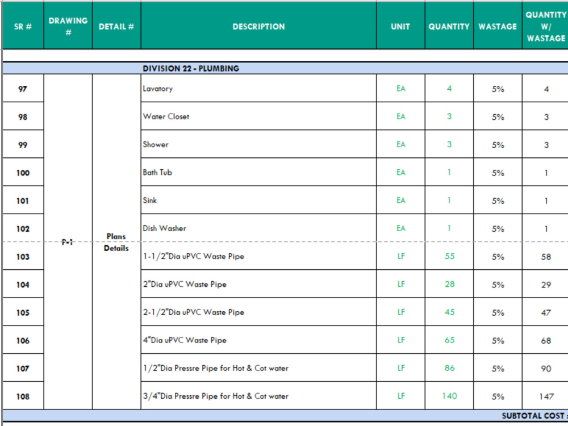Select serial number 101 cell

[23, 200]
